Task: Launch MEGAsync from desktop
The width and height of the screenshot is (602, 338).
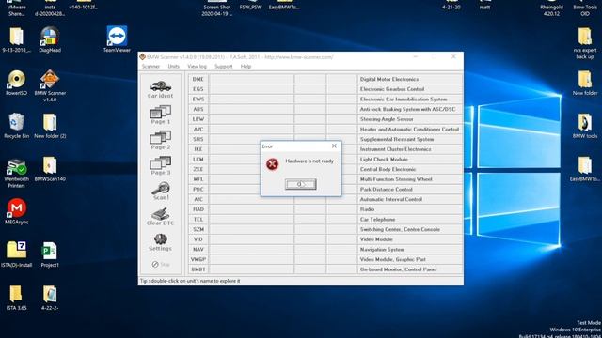Action: (16, 211)
